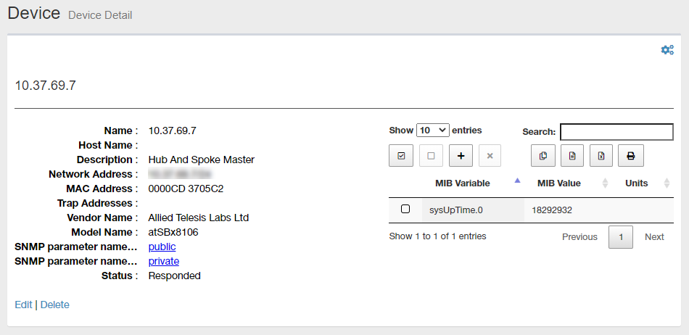The width and height of the screenshot is (689, 335).
Task: Sort table by Units column
Action: point(637,183)
